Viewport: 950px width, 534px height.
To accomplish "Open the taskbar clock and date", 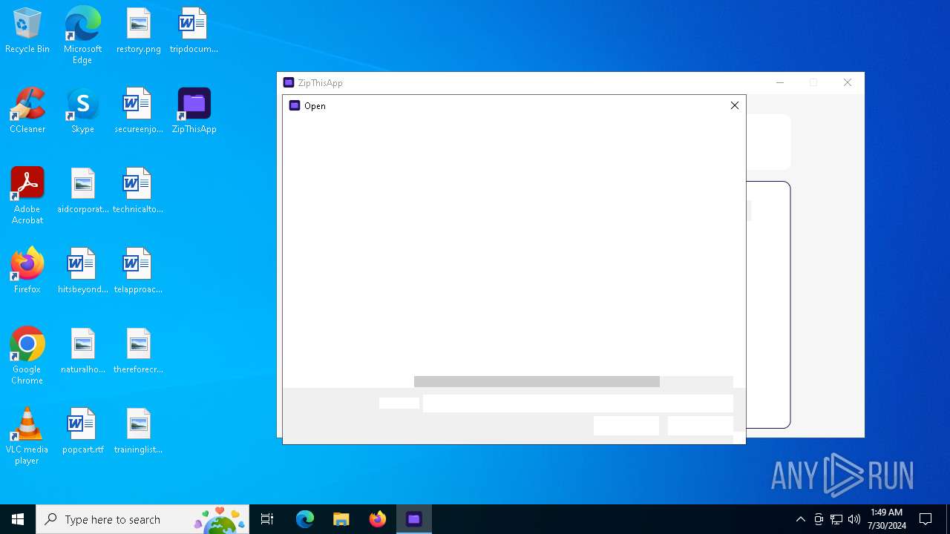I will pos(886,519).
